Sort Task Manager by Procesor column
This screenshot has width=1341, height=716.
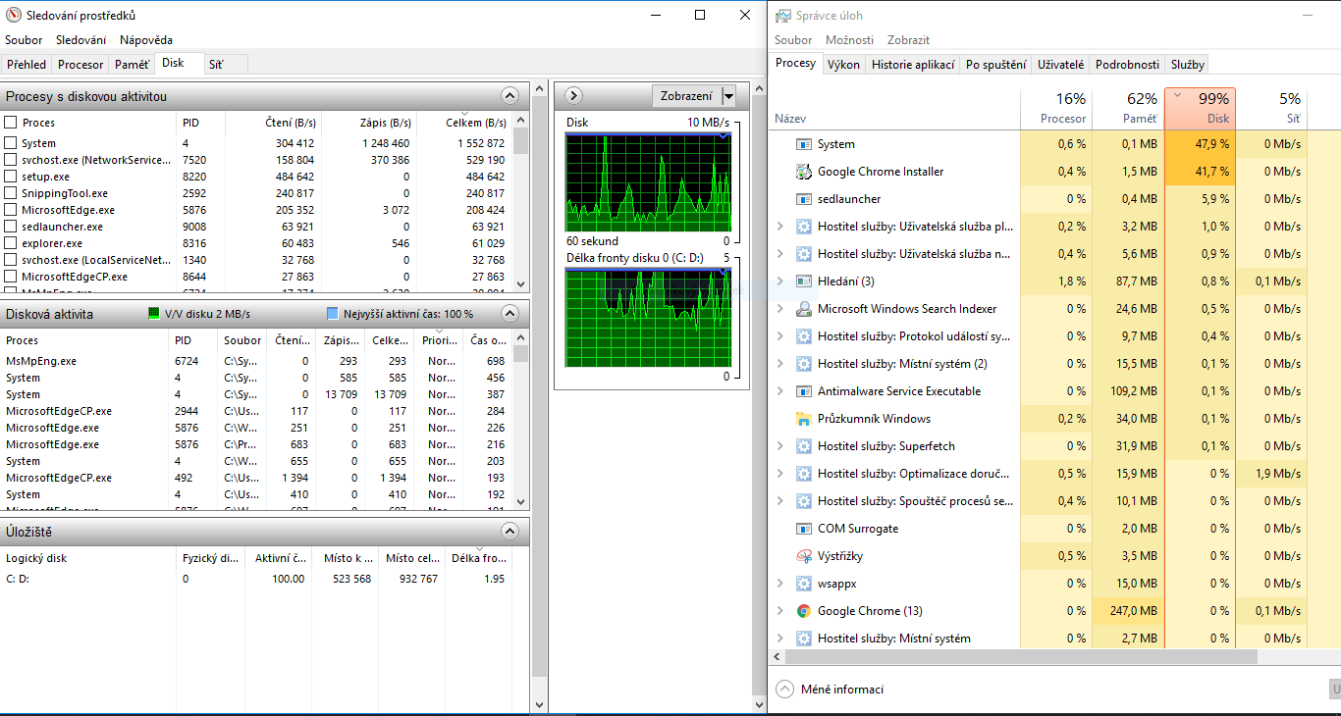coord(1056,108)
